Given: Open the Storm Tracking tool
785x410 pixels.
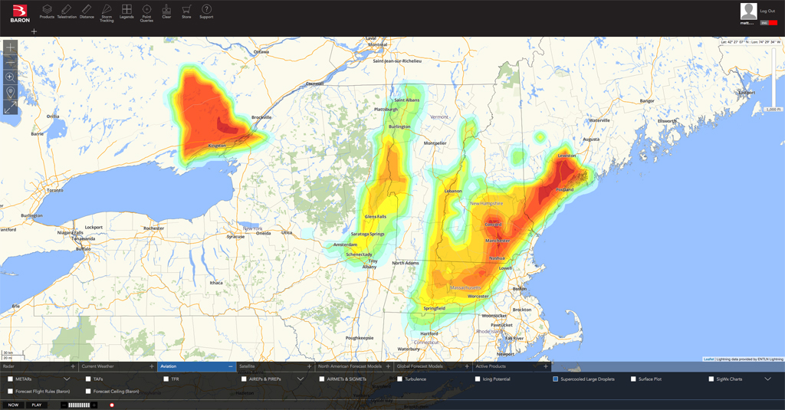Looking at the screenshot, I should (x=107, y=13).
